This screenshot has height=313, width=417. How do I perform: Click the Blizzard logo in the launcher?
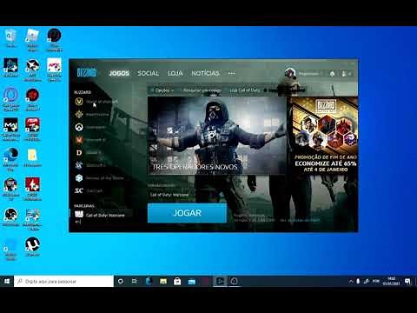click(x=87, y=72)
